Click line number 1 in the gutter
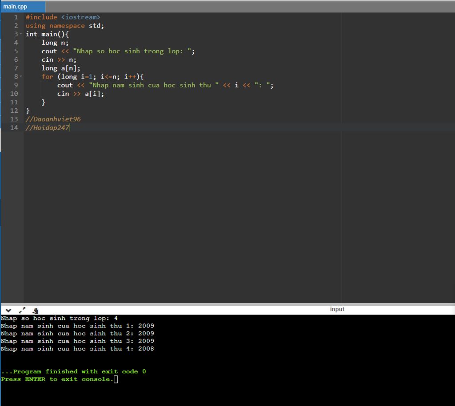The width and height of the screenshot is (455, 406). (x=16, y=17)
